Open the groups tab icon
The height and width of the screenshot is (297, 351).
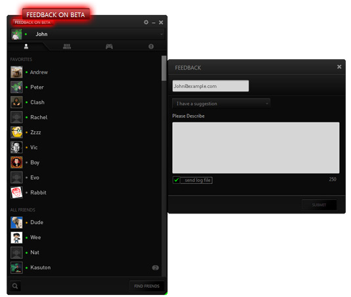click(67, 47)
